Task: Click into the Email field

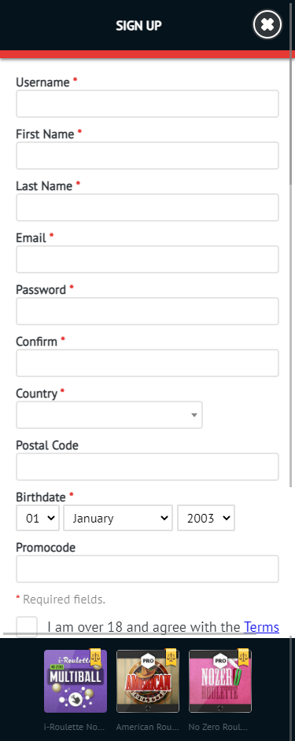Action: point(148,259)
